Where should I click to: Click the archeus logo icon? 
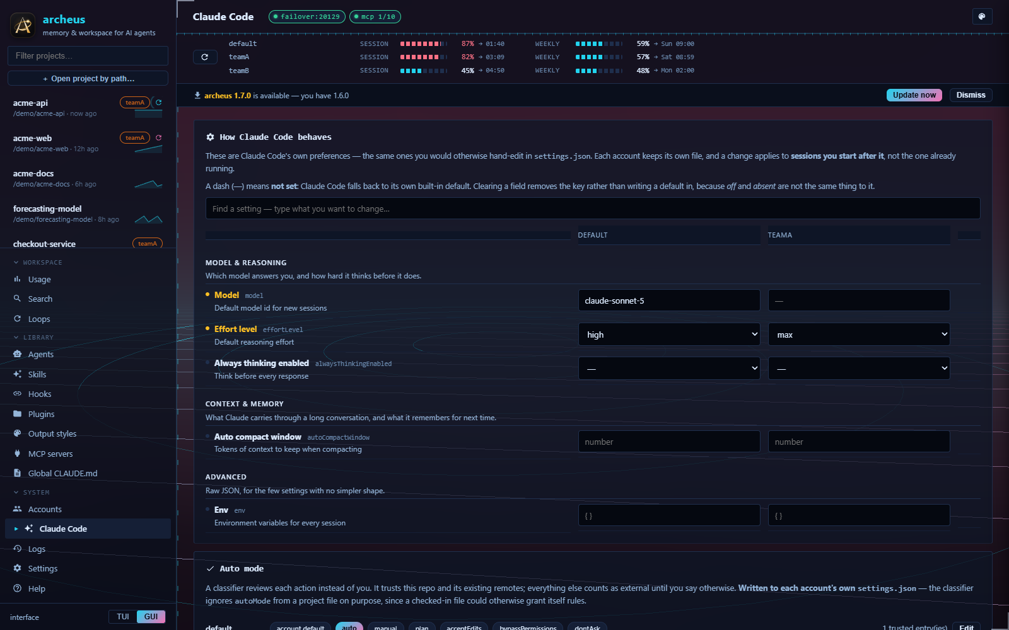click(23, 25)
